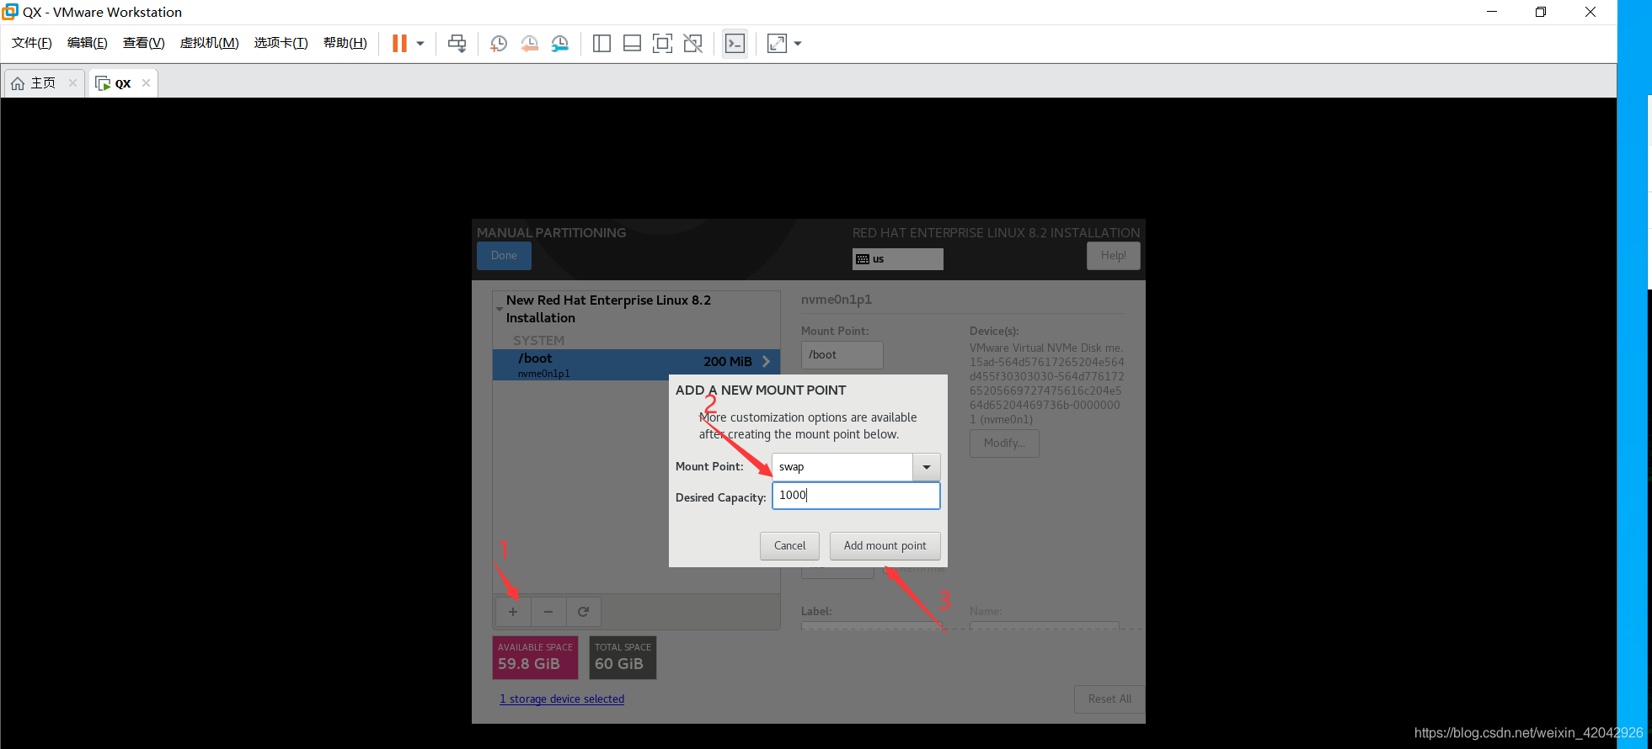Click the TOTAL SPACE 60 GiB box
This screenshot has height=749, width=1652.
click(x=623, y=657)
